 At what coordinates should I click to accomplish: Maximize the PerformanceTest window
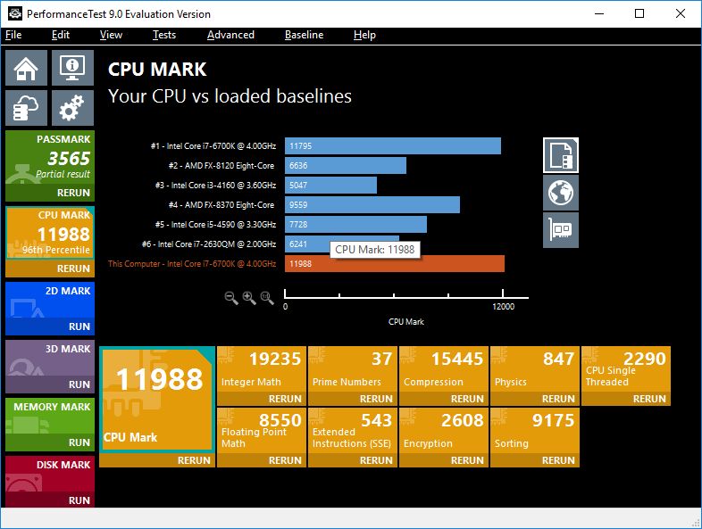coord(639,13)
